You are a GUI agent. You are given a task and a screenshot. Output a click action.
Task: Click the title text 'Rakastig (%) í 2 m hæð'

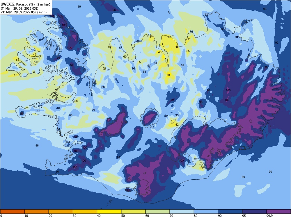pos(33,4)
